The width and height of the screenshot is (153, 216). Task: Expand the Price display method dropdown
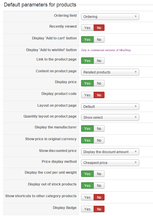pyautogui.click(x=110, y=163)
